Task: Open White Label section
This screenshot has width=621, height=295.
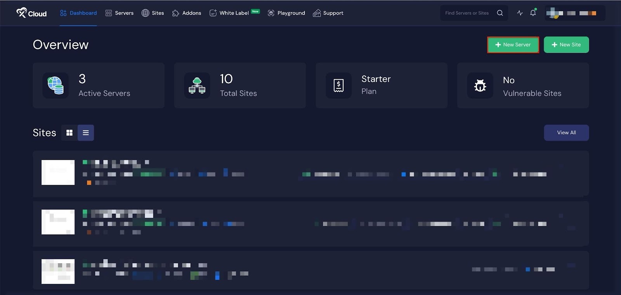Action: click(234, 13)
